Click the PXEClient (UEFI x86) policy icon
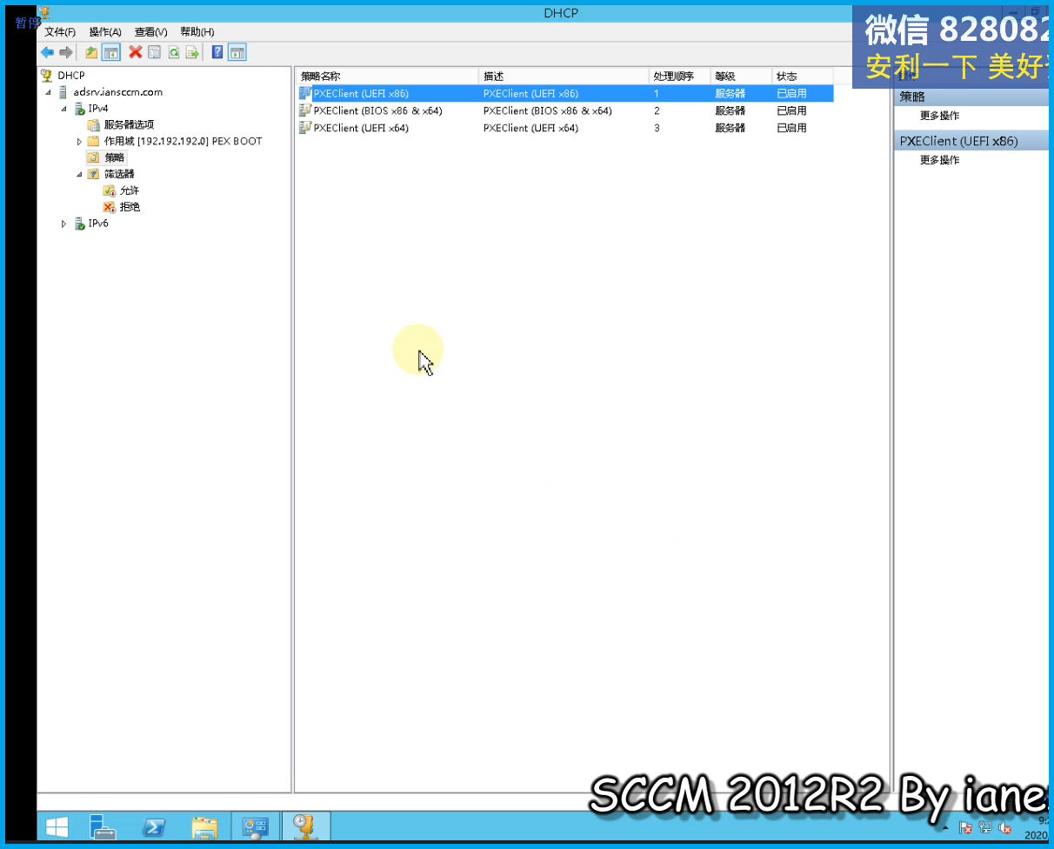Image resolution: width=1054 pixels, height=849 pixels. (304, 93)
